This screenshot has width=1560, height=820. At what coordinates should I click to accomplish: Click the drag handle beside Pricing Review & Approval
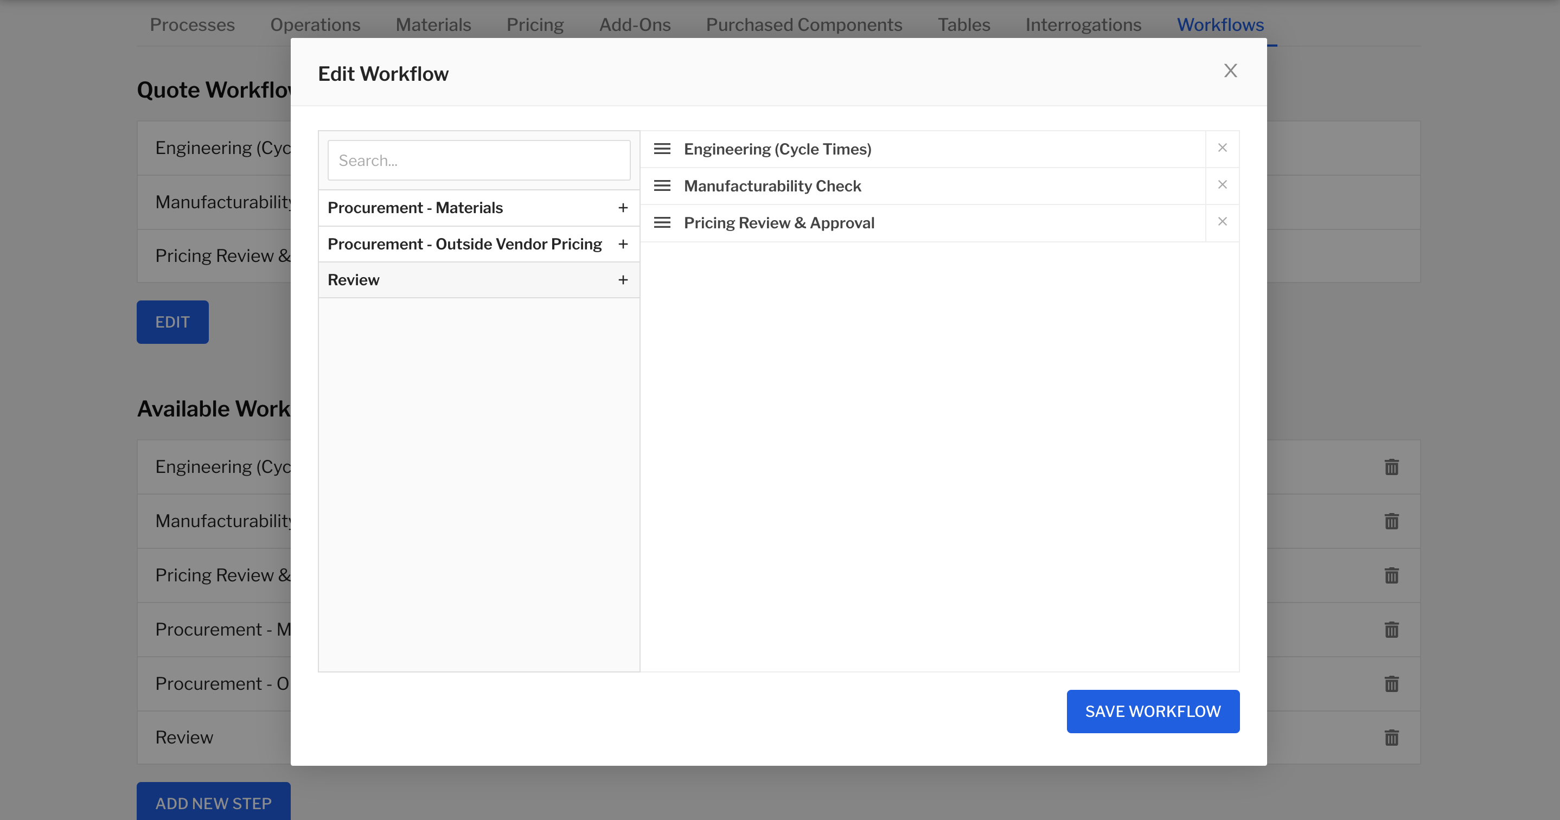tap(662, 222)
